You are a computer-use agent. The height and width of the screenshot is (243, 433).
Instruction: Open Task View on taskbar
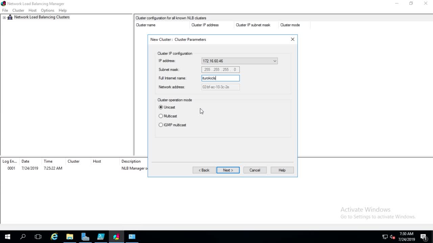[38, 237]
